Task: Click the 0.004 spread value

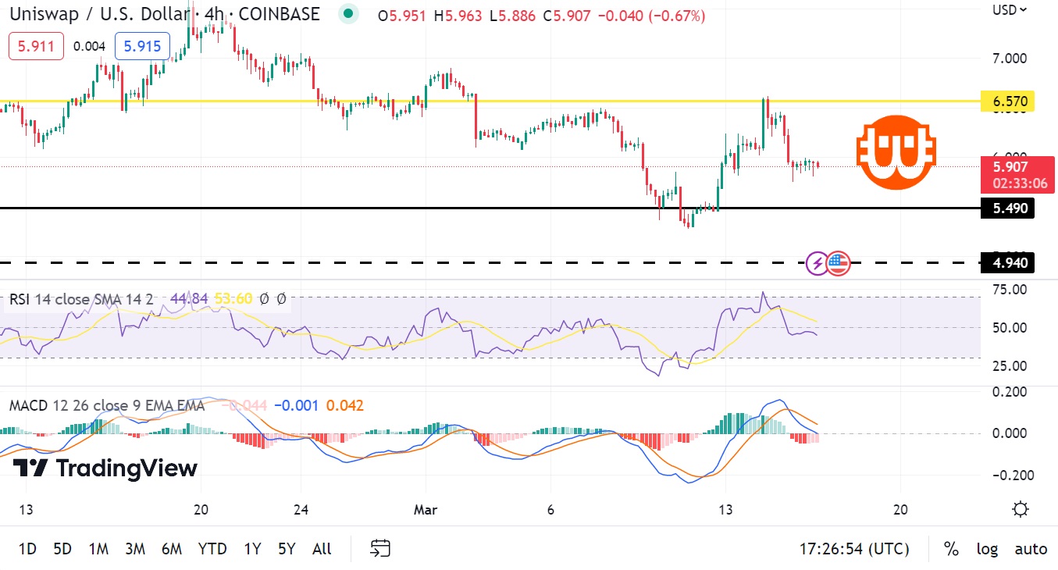Action: coord(89,47)
